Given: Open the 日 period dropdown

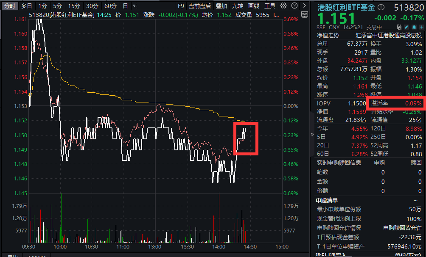Looking at the screenshot, I should point(126,6).
